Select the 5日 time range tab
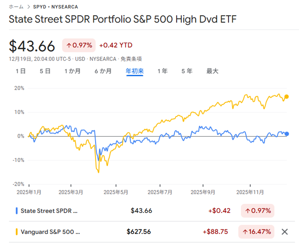 [x=45, y=71]
